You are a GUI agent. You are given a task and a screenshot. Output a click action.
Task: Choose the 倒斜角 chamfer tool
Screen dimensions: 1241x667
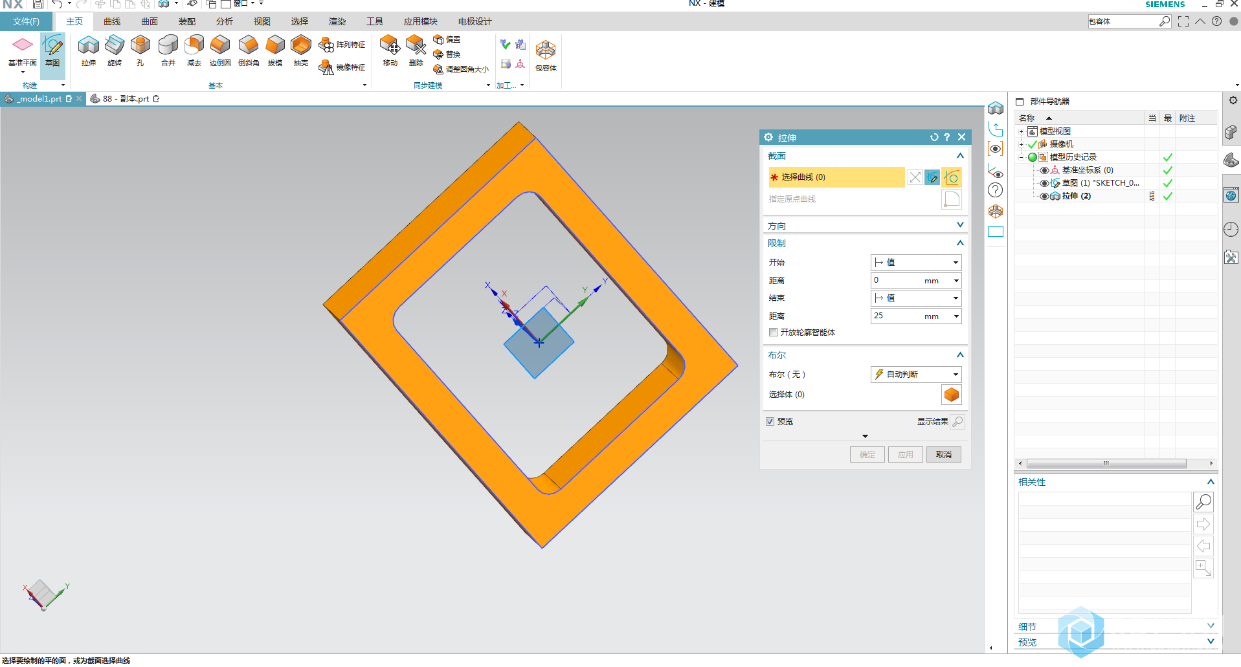pos(249,52)
